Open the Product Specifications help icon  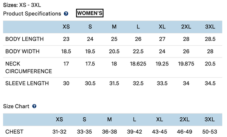[x=66, y=14]
